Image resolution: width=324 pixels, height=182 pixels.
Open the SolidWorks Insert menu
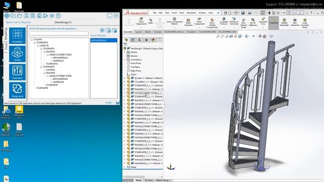174,13
